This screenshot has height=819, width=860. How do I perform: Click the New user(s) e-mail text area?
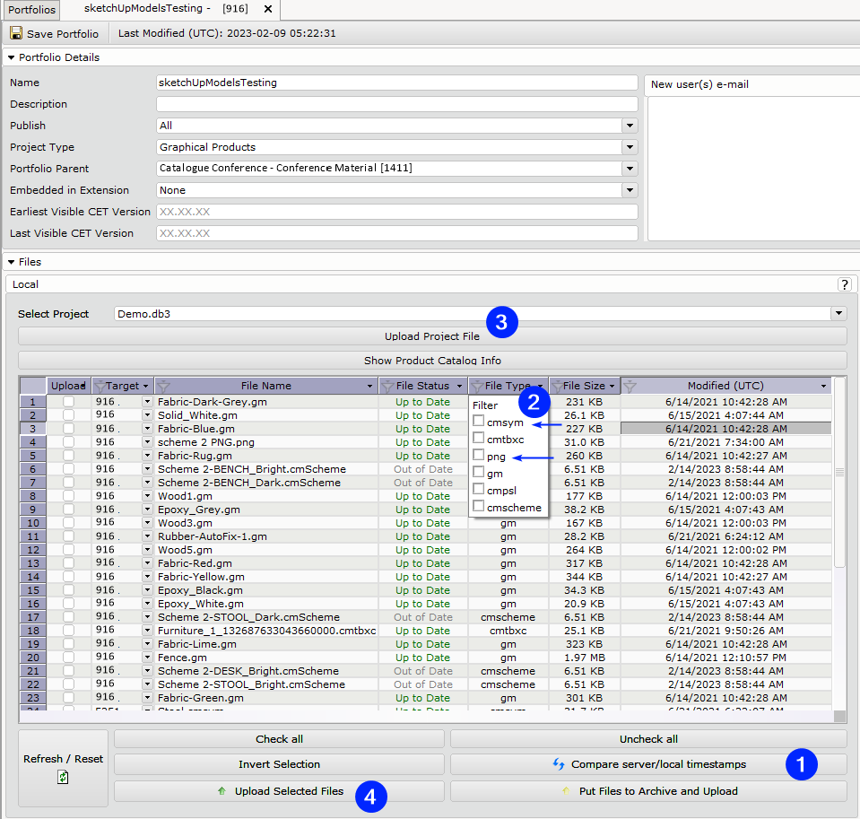753,169
